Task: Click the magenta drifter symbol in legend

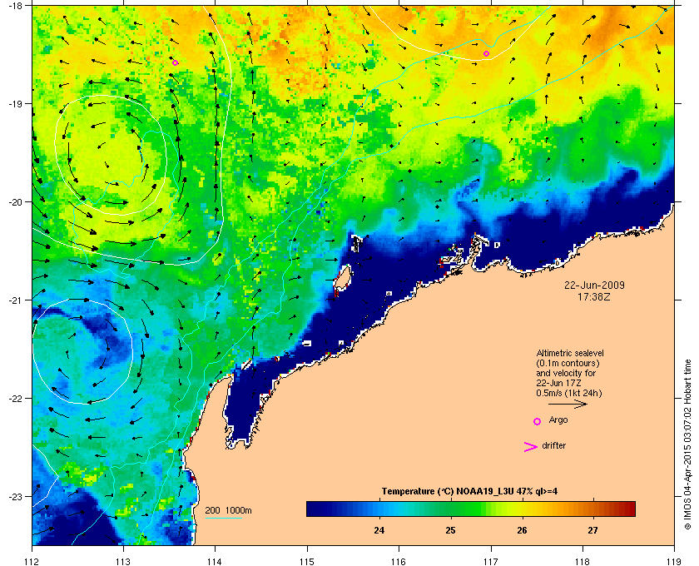Action: click(x=530, y=447)
